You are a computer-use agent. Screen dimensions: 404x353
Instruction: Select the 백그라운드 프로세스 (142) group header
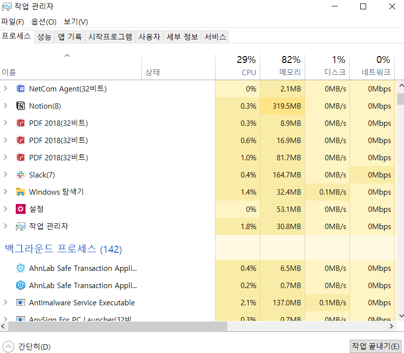pyautogui.click(x=63, y=249)
